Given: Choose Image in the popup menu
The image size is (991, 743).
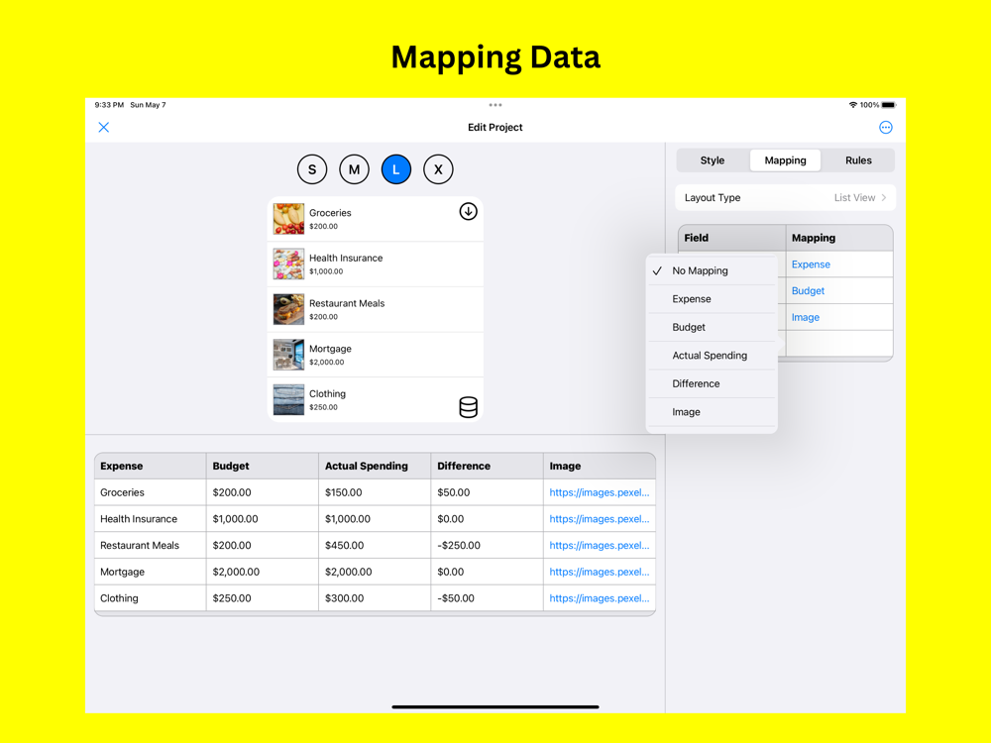Looking at the screenshot, I should coord(712,412).
